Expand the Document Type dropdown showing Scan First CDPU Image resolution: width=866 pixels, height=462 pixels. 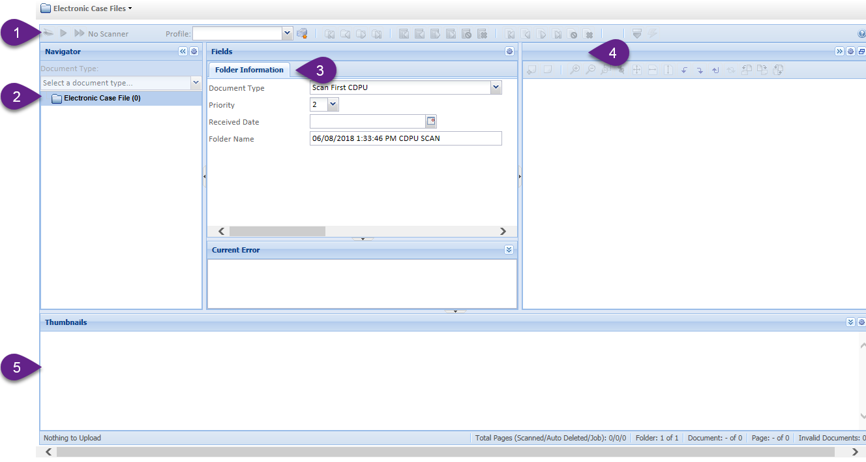pos(496,87)
